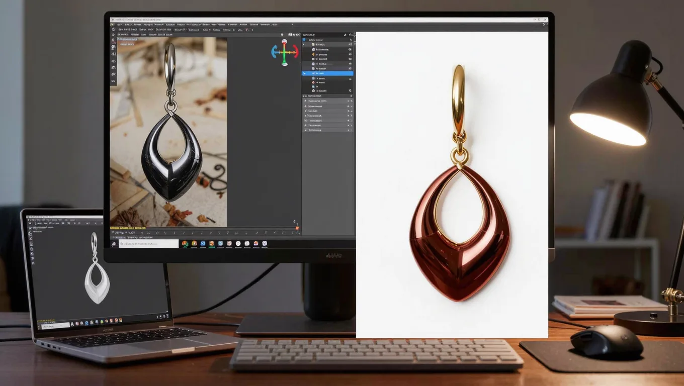Click the red right handle of the viewport gizmo
Viewport: 684px width, 386px height.
295,51
